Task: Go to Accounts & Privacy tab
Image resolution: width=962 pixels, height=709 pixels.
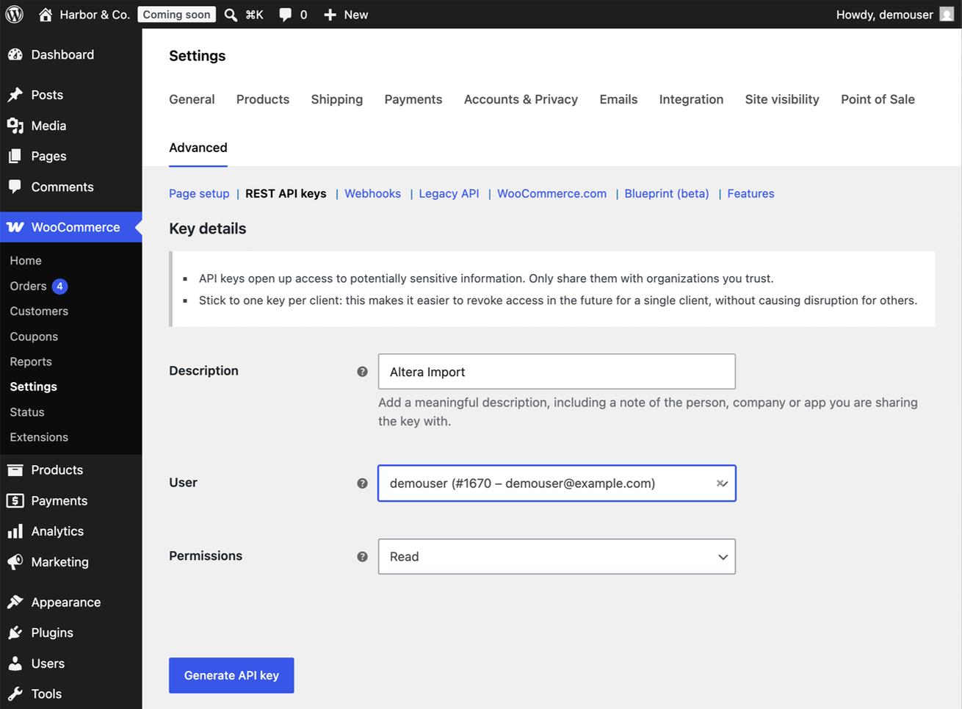Action: point(521,99)
